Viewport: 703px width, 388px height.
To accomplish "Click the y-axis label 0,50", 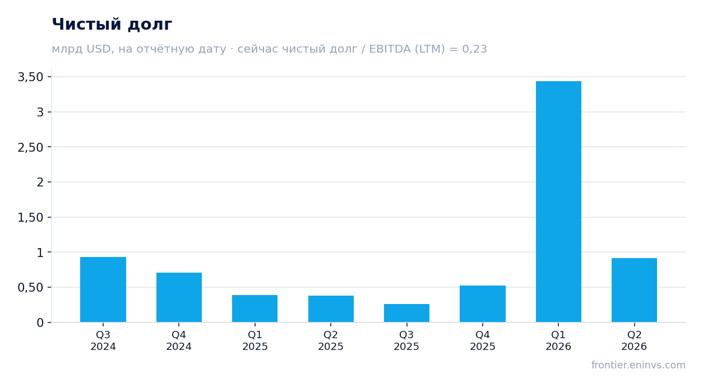I will pyautogui.click(x=30, y=287).
